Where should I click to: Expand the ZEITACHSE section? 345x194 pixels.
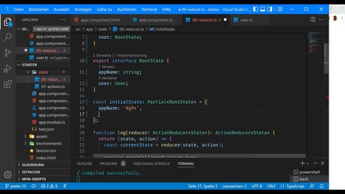(x=31, y=172)
